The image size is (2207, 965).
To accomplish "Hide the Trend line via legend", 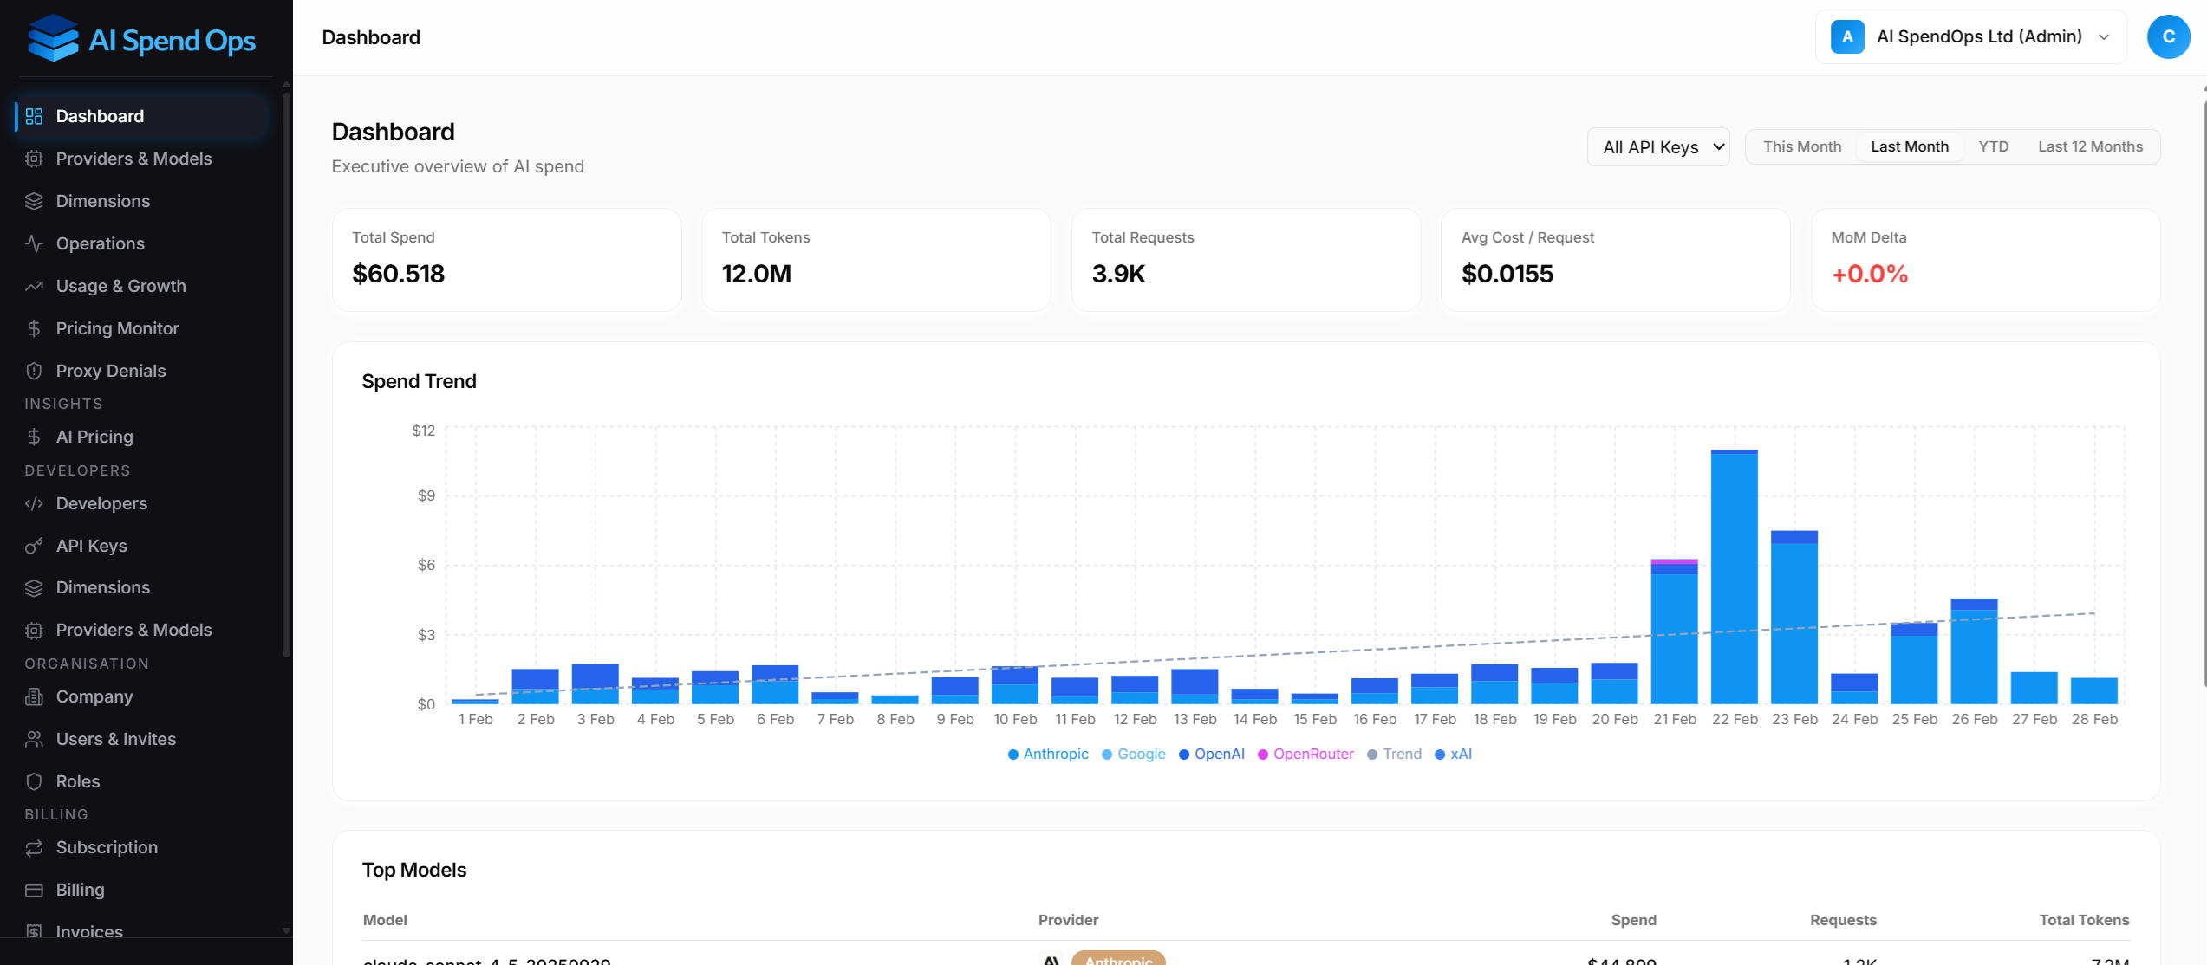I will click(1394, 754).
